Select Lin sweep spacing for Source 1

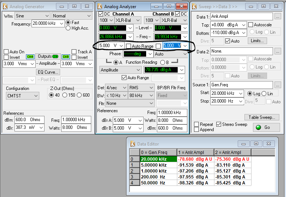pos(264,94)
